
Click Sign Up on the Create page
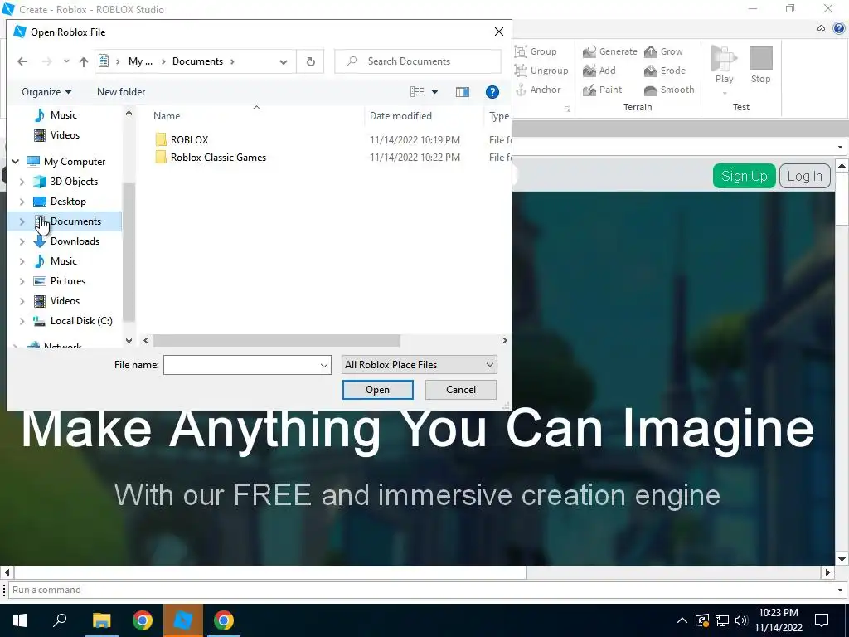coord(744,176)
